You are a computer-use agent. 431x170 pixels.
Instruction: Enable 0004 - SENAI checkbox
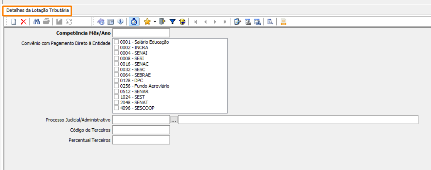116,53
